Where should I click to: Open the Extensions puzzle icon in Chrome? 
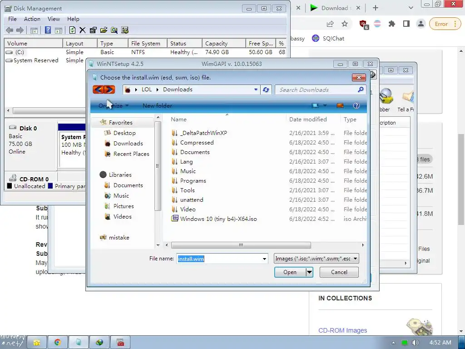pos(392,24)
